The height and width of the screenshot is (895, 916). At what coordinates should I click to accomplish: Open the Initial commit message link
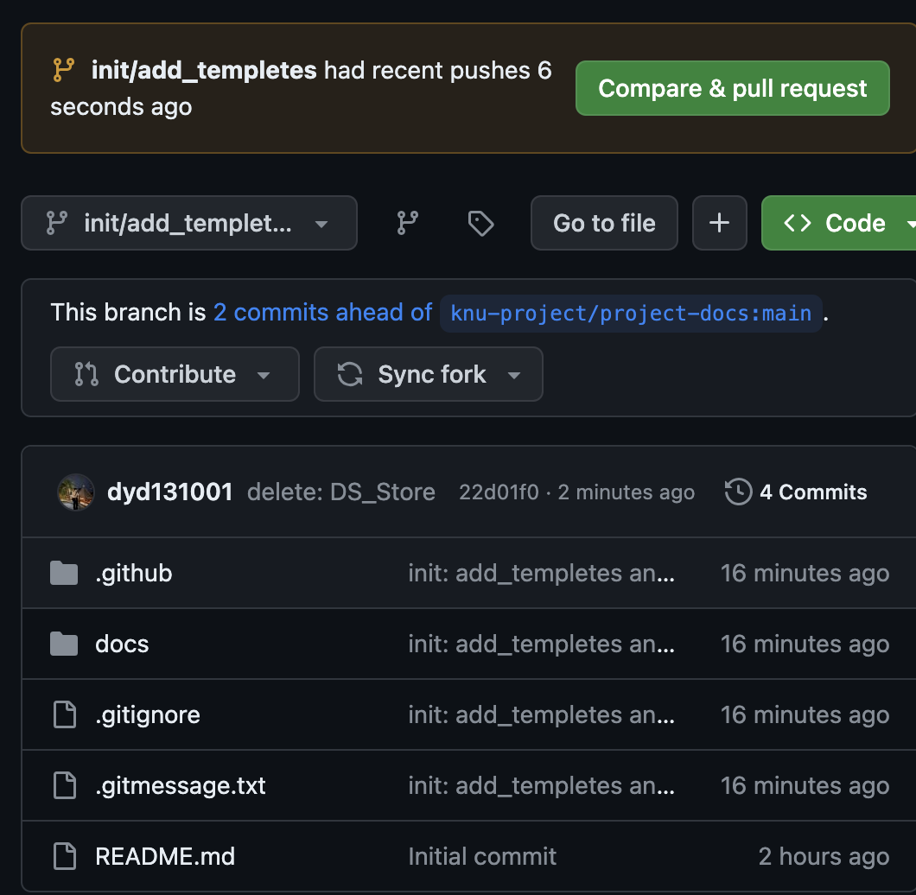[x=482, y=856]
